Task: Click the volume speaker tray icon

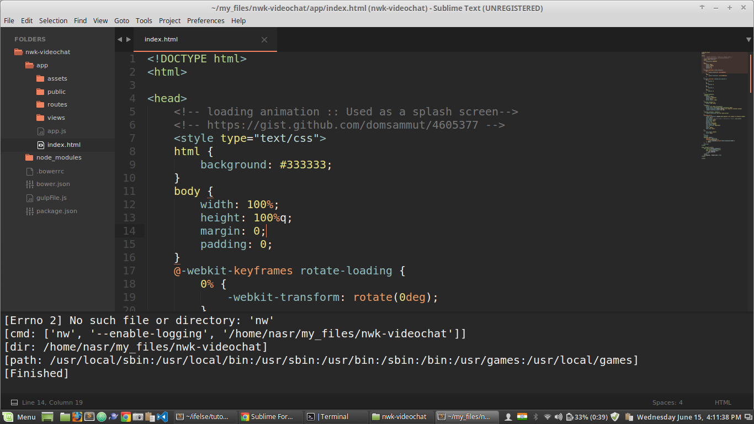Action: [x=558, y=417]
